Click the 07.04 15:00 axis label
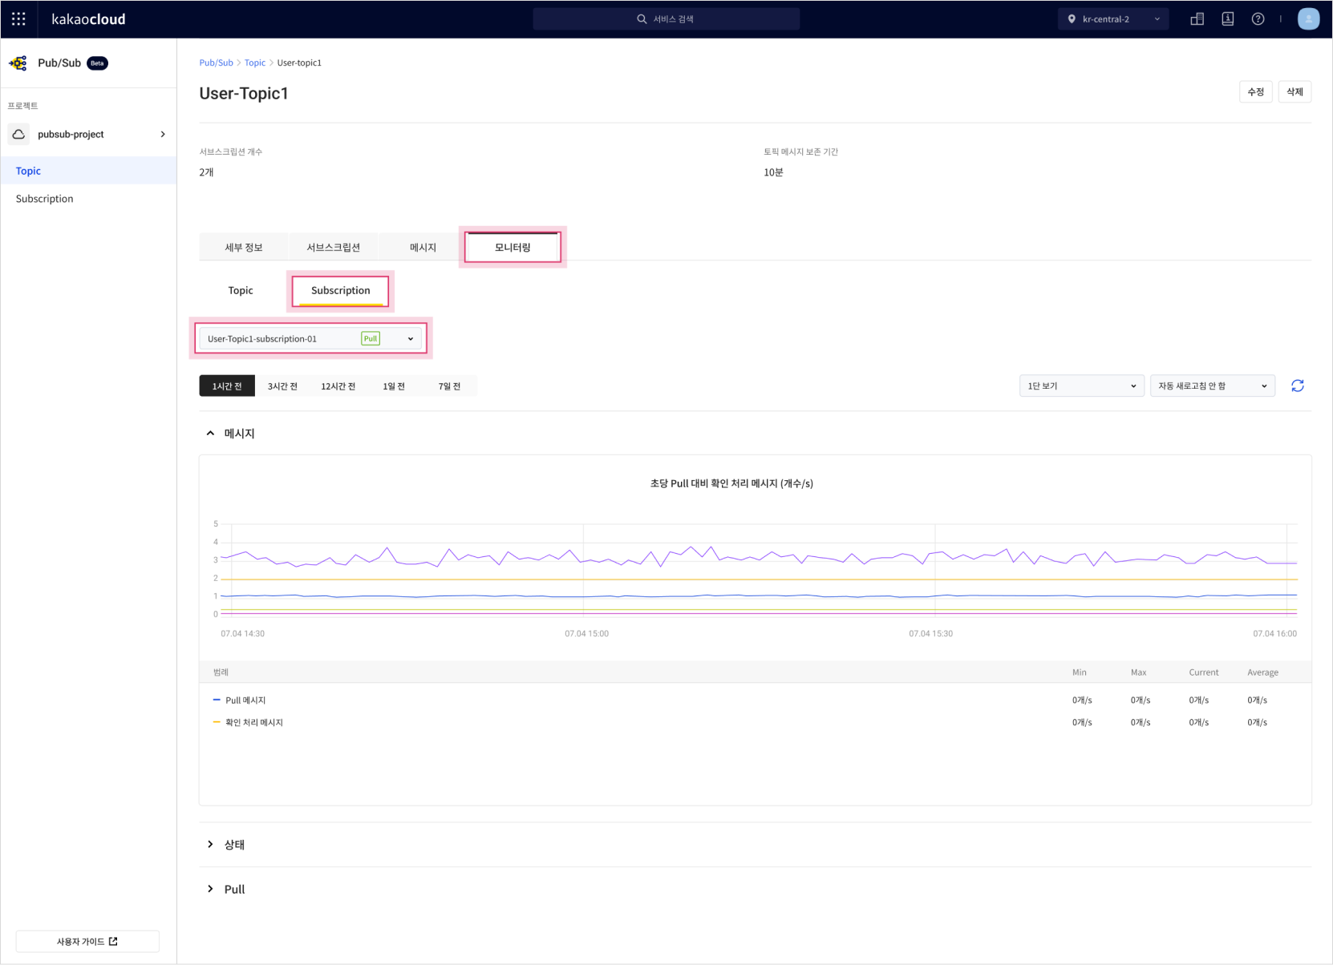 pos(586,634)
